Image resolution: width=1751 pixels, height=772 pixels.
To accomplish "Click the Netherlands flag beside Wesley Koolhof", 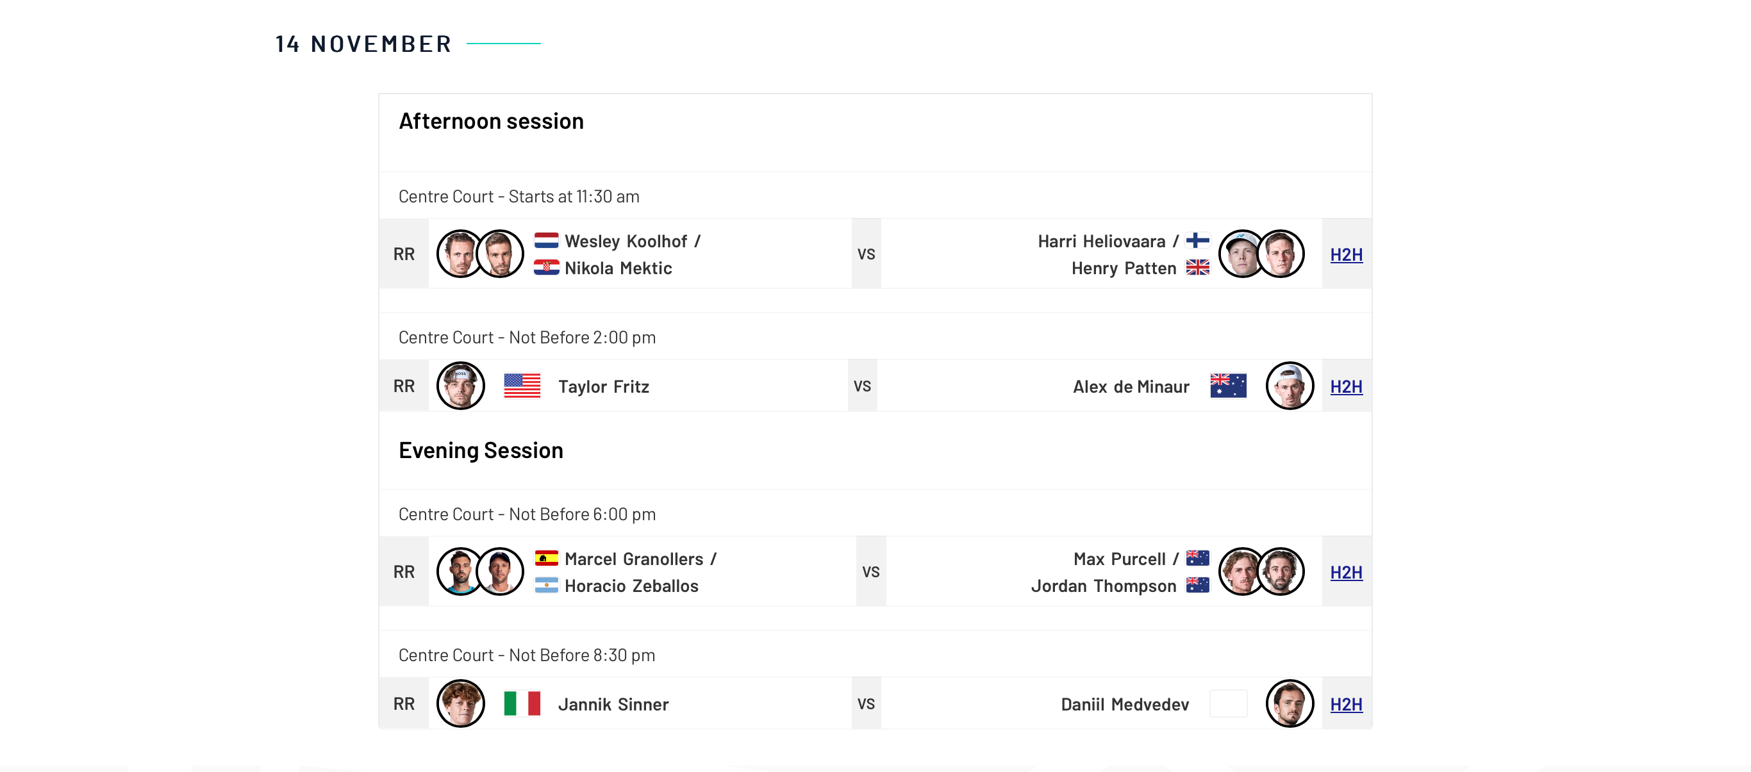I will click(x=546, y=241).
